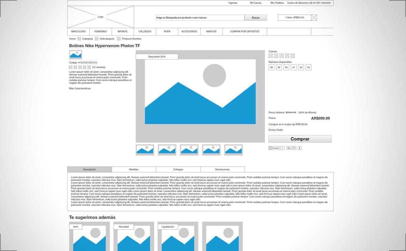Select shoe size 38
The height and width of the screenshot is (251, 406).
click(x=271, y=67)
